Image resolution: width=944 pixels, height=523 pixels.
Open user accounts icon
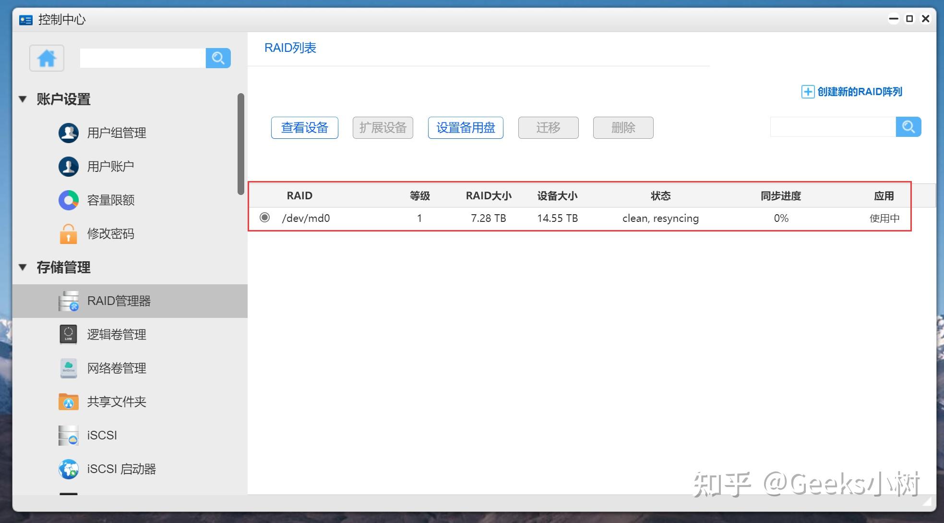coord(69,167)
